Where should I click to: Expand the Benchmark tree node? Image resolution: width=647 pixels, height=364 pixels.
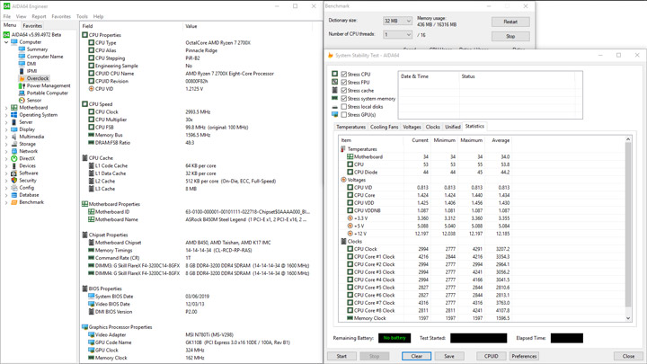(6, 202)
